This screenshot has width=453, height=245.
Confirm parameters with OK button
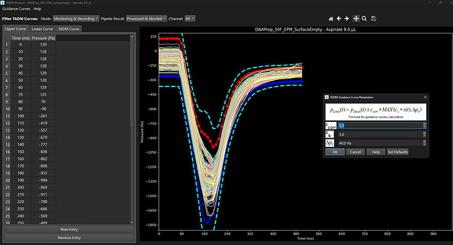(x=335, y=152)
